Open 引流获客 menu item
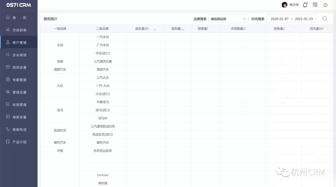Viewport: 336px width, 187px height. point(19,30)
